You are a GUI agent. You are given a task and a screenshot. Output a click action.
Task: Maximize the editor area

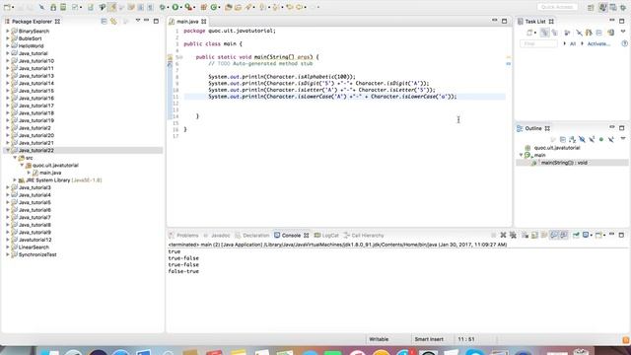click(x=504, y=21)
